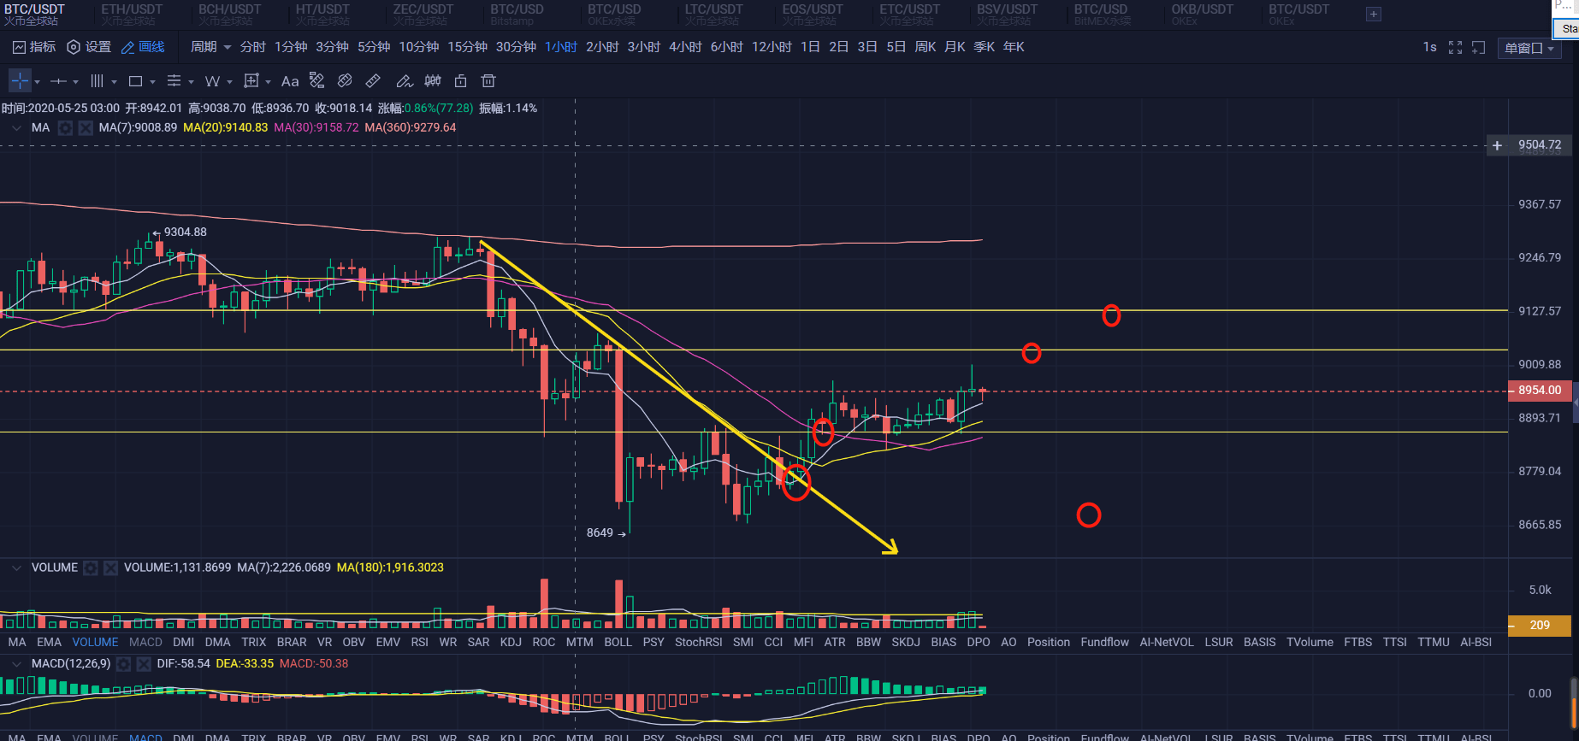Remove the VOLUME indicator with its X

[110, 568]
